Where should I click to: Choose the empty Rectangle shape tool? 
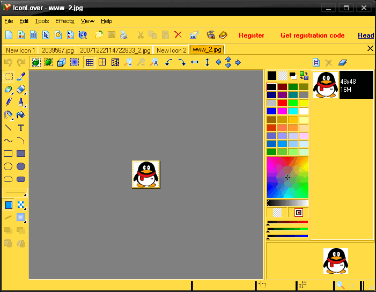8,154
